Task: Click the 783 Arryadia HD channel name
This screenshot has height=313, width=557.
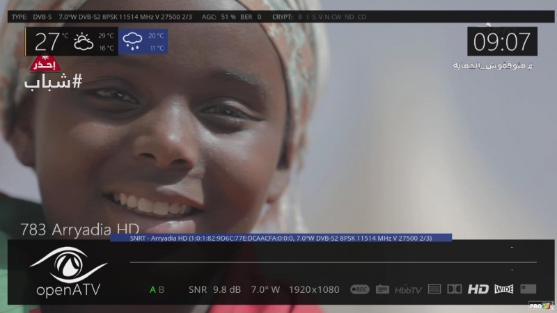Action: tap(79, 229)
